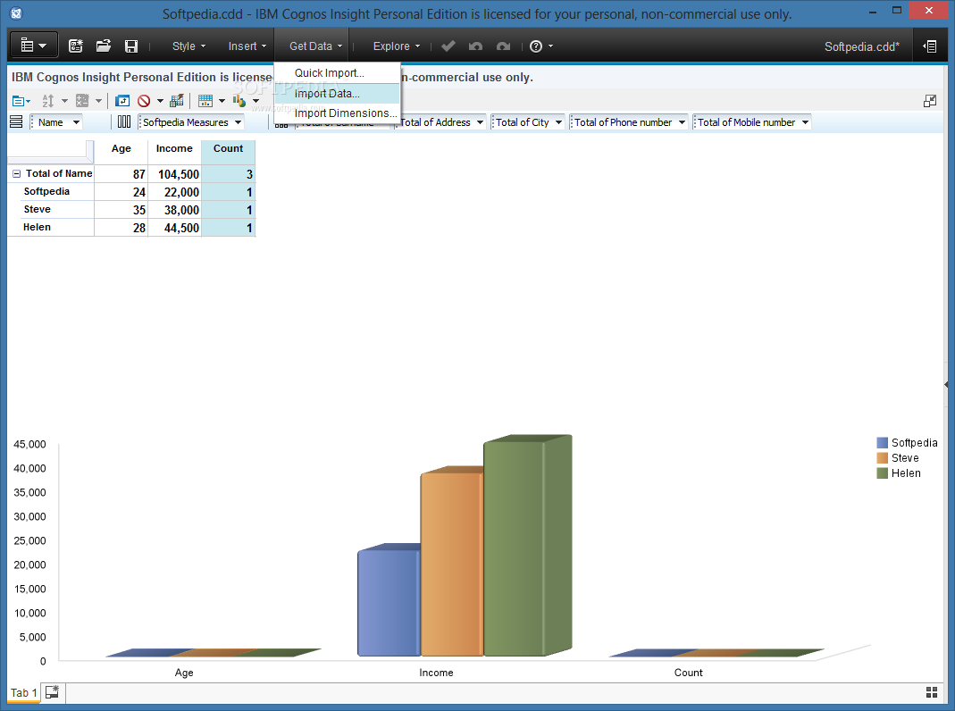Screen dimensions: 955x711
Task: Open the suppress options dropdown arrow
Action: [160, 101]
